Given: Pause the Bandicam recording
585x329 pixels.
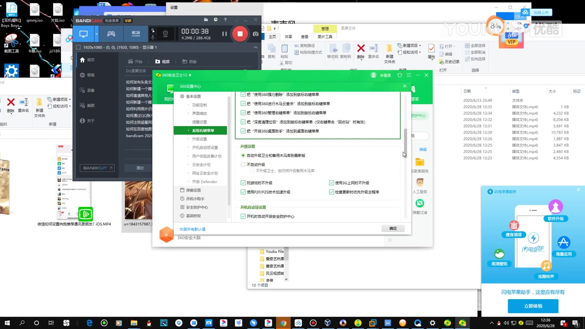Looking at the screenshot, I should click(x=224, y=34).
